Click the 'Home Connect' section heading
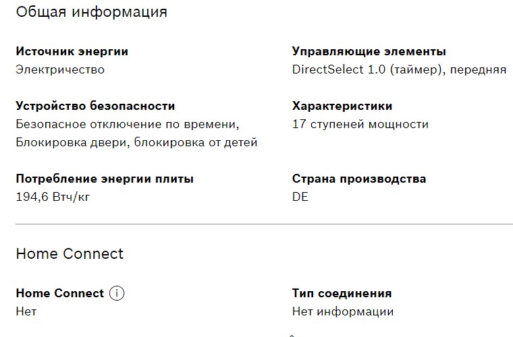This screenshot has width=513, height=337. [70, 253]
